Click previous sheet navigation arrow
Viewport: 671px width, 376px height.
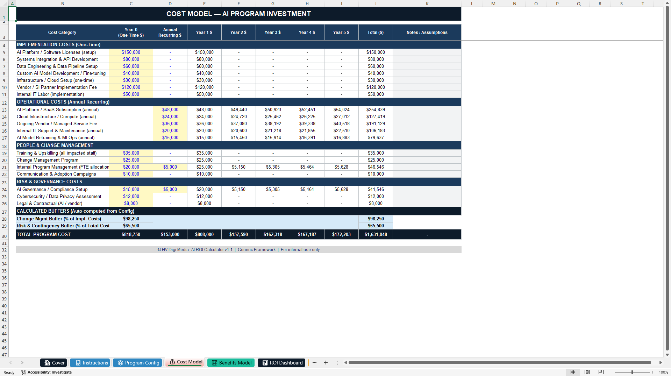pos(11,363)
